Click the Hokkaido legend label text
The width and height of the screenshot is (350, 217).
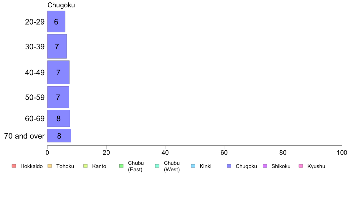pos(32,166)
